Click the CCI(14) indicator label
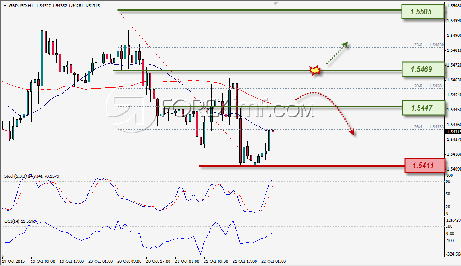 point(20,221)
